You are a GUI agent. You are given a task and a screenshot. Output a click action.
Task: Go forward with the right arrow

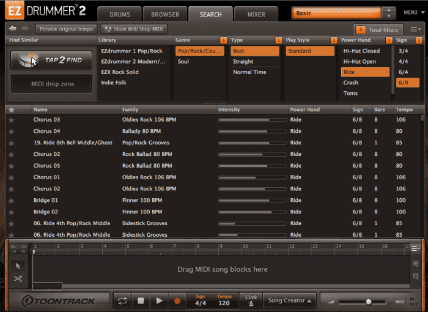click(25, 28)
